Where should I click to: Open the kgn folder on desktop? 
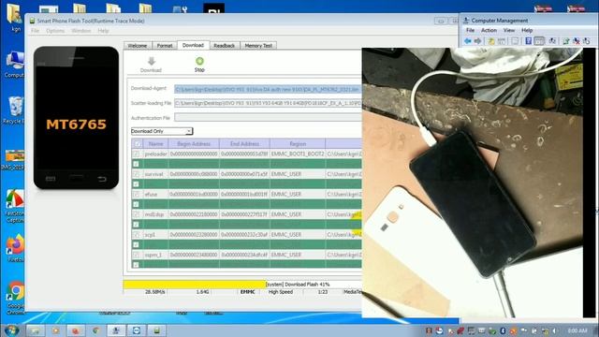pos(15,17)
